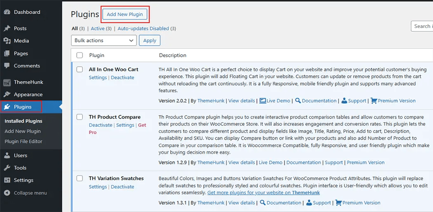The width and height of the screenshot is (433, 212).
Task: Click the Live Demo monitor icon for All In One Woo Cart
Action: [x=263, y=100]
